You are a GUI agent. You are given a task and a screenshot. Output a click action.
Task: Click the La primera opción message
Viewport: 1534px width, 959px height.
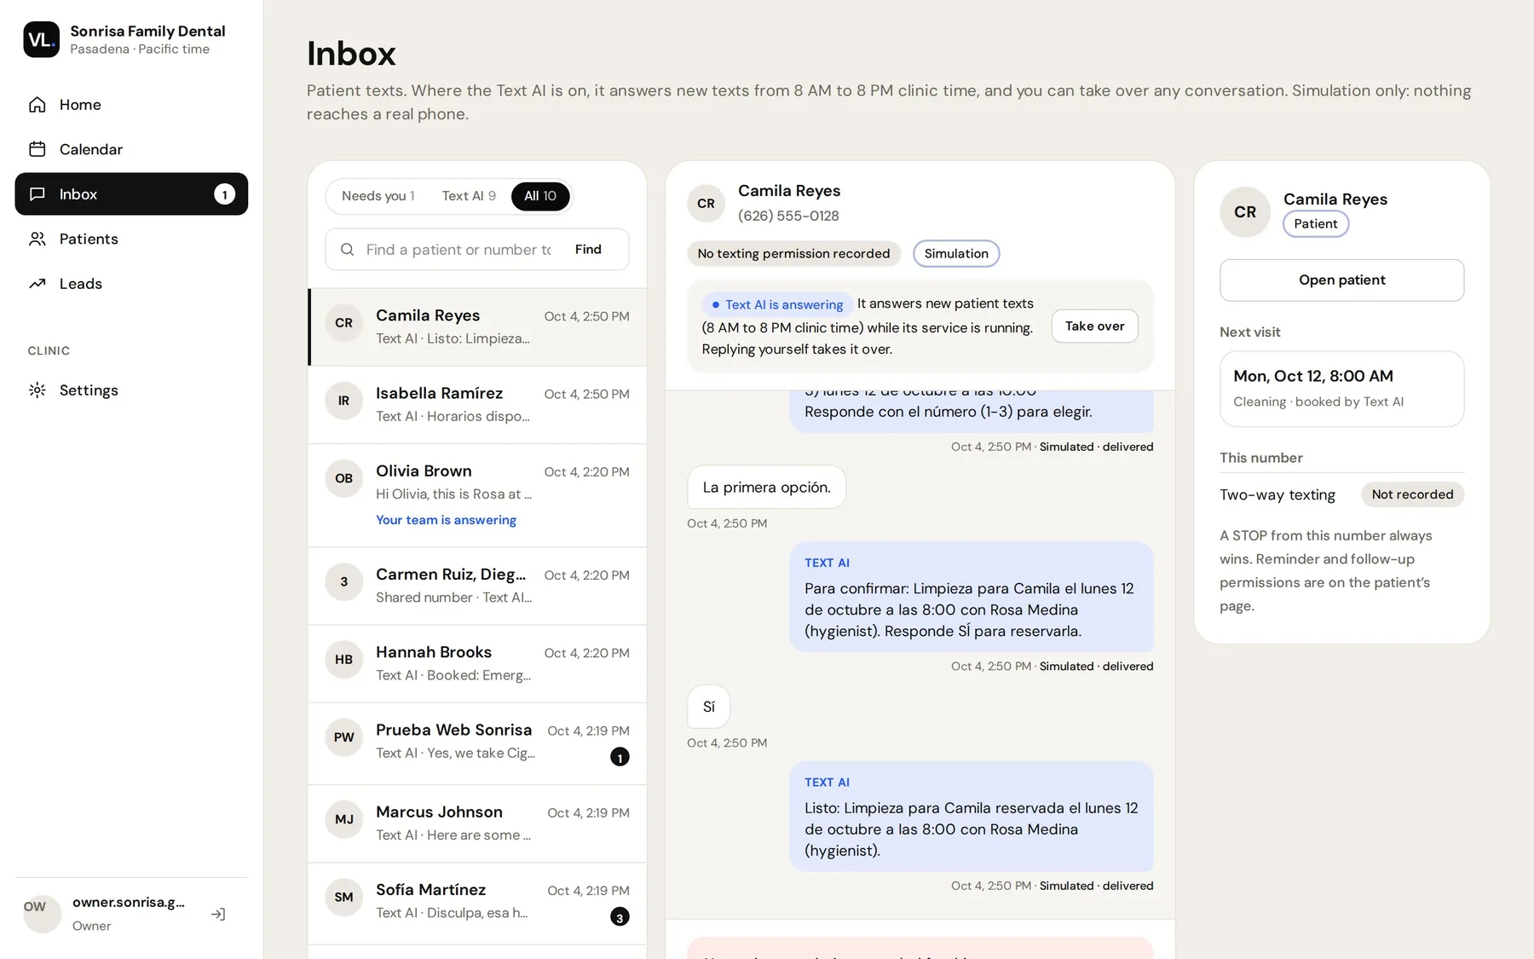[x=766, y=487]
